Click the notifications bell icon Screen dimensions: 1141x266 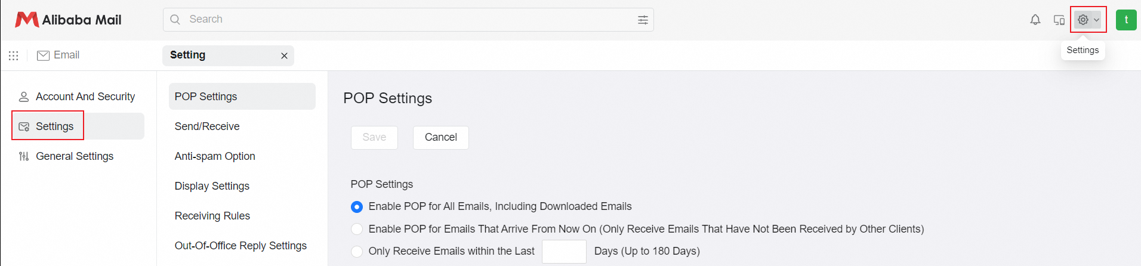point(1035,20)
